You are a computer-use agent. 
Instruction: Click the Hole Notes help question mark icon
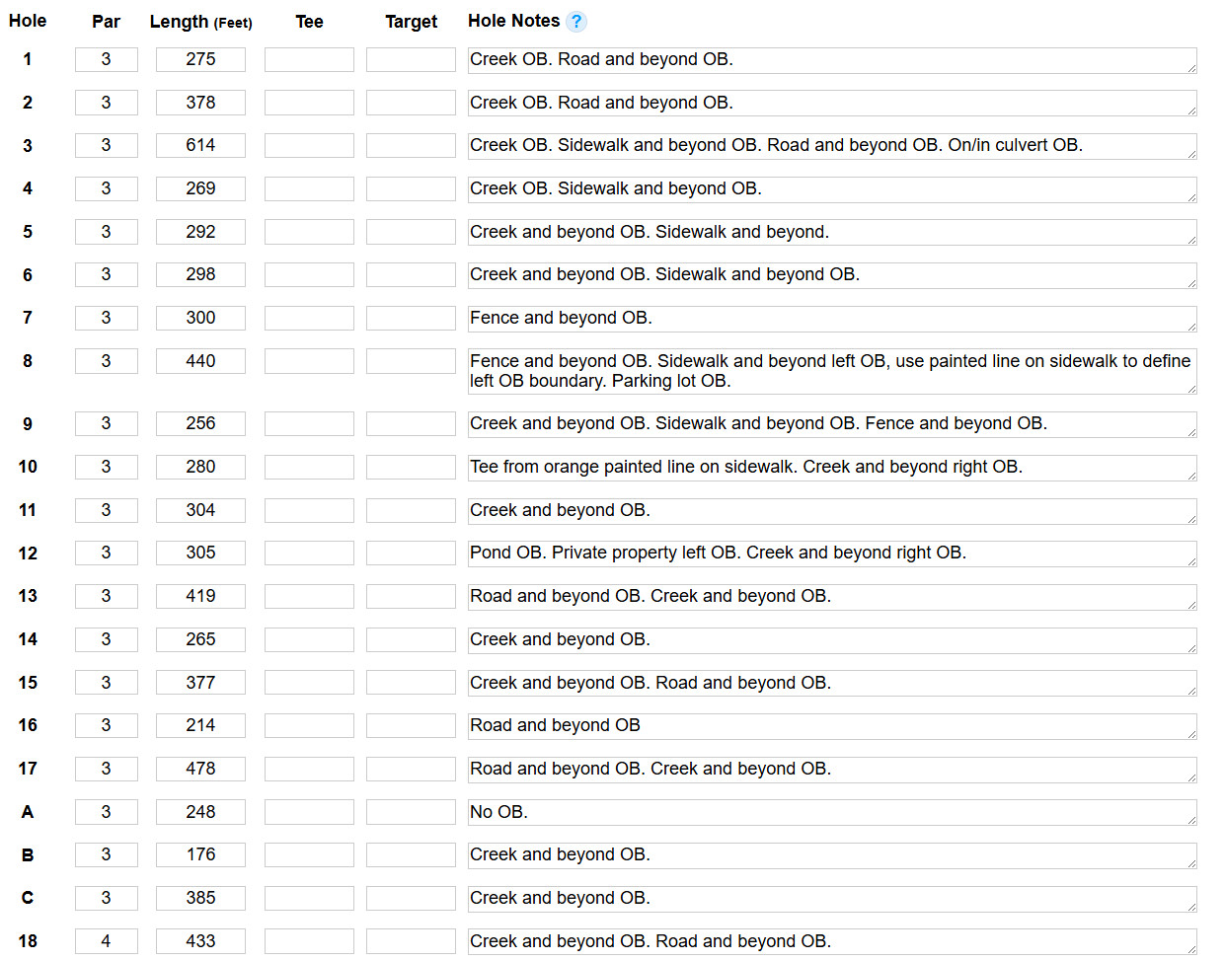point(576,22)
